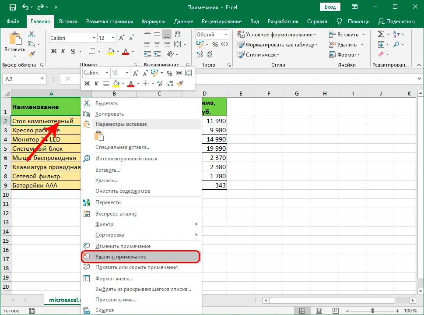Apply percent style from the Number group
This screenshot has width=424, height=315.
(x=215, y=45)
